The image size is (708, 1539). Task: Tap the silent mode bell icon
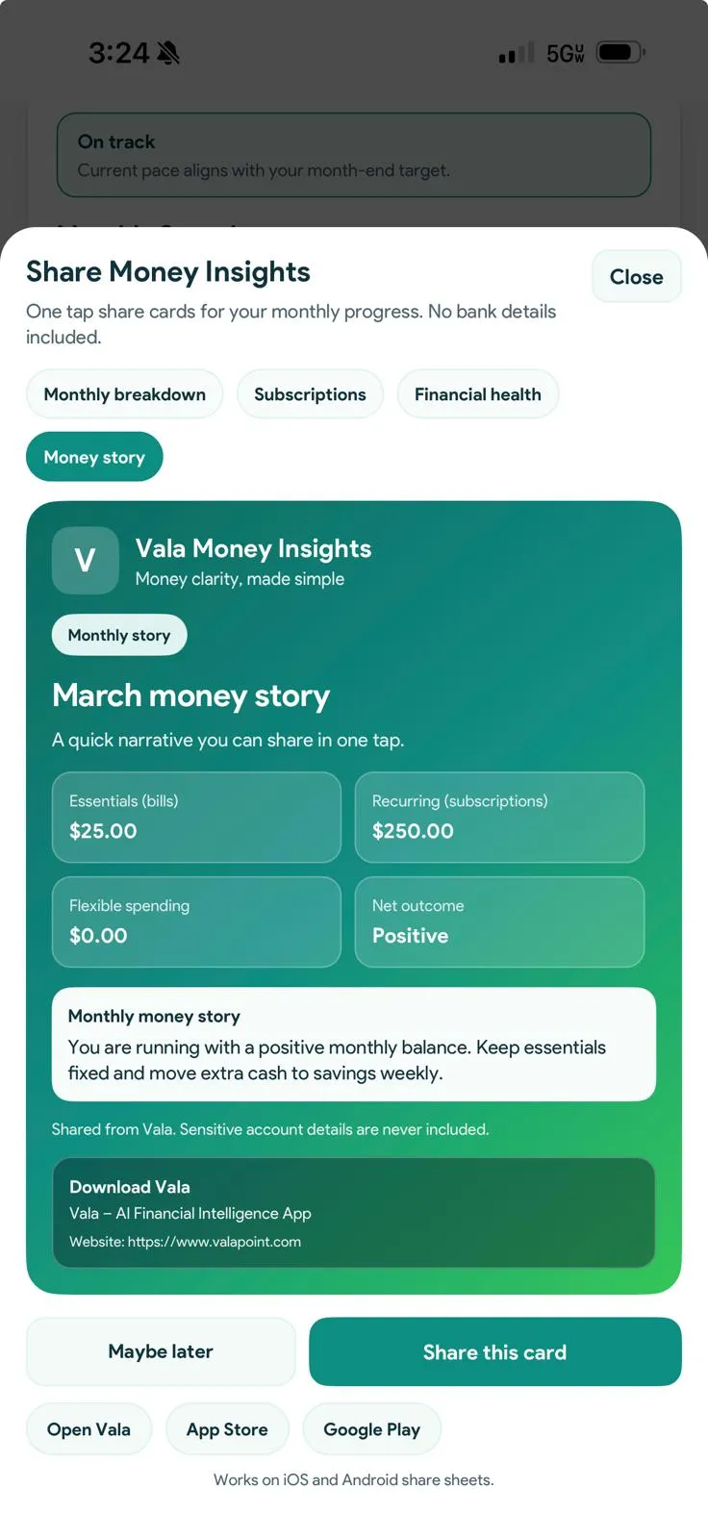coord(168,53)
